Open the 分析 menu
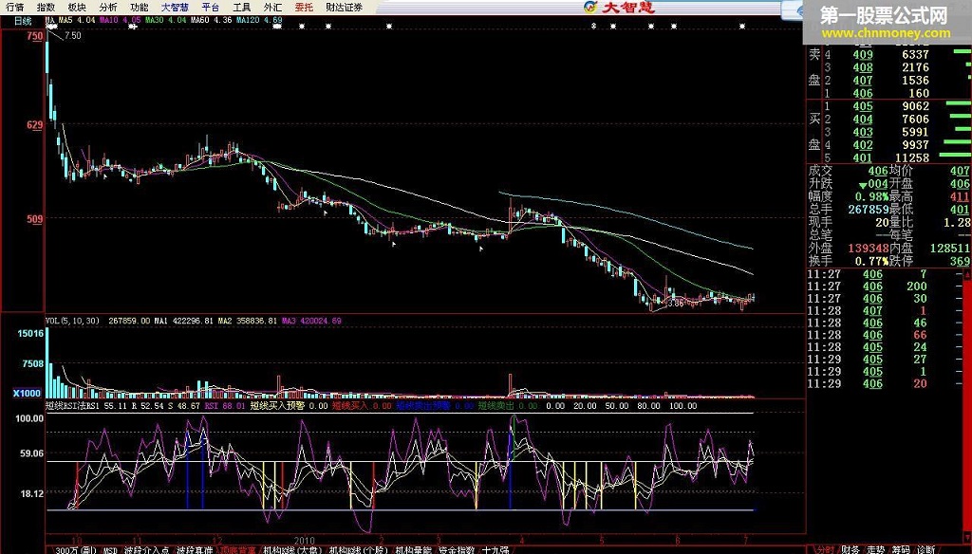 click(108, 7)
